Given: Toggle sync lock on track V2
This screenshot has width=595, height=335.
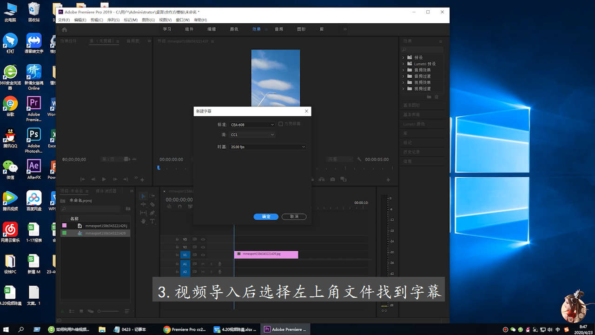Looking at the screenshot, I should click(x=195, y=247).
